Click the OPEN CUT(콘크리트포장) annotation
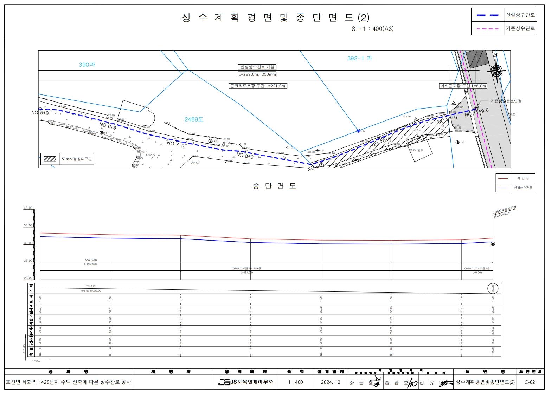 coord(247,269)
